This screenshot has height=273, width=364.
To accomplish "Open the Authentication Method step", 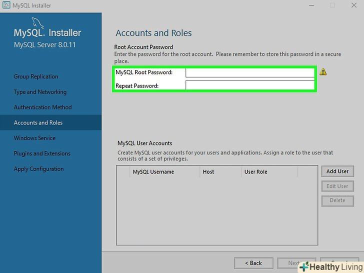I will coord(42,107).
